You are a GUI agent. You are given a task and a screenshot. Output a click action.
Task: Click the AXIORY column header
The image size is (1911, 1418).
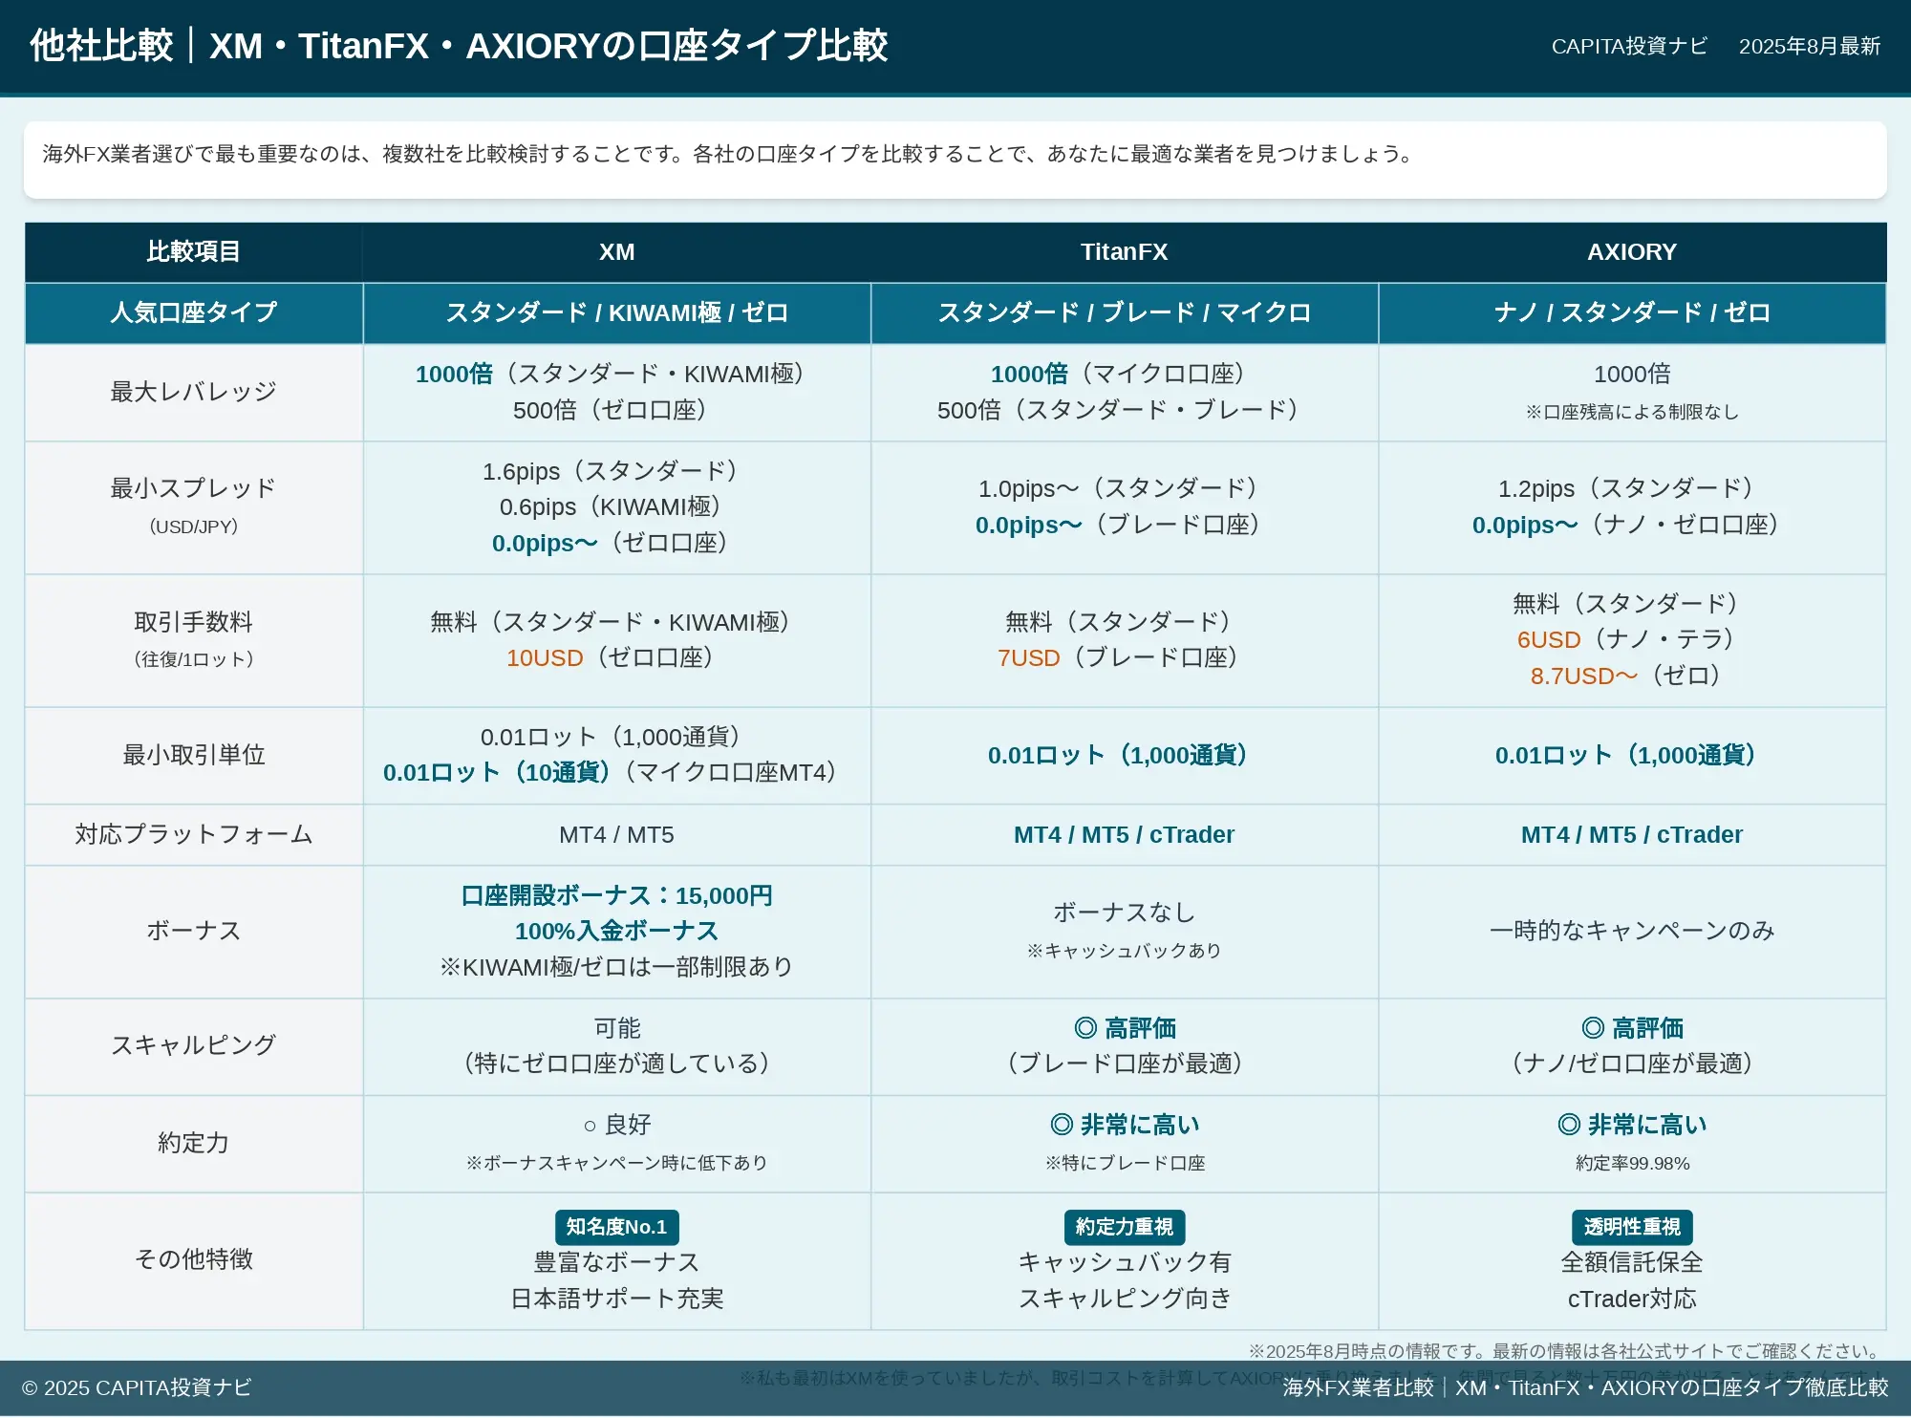tap(1632, 252)
